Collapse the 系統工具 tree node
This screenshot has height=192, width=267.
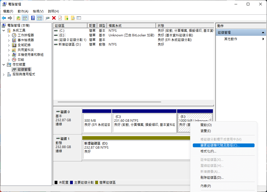4,30
